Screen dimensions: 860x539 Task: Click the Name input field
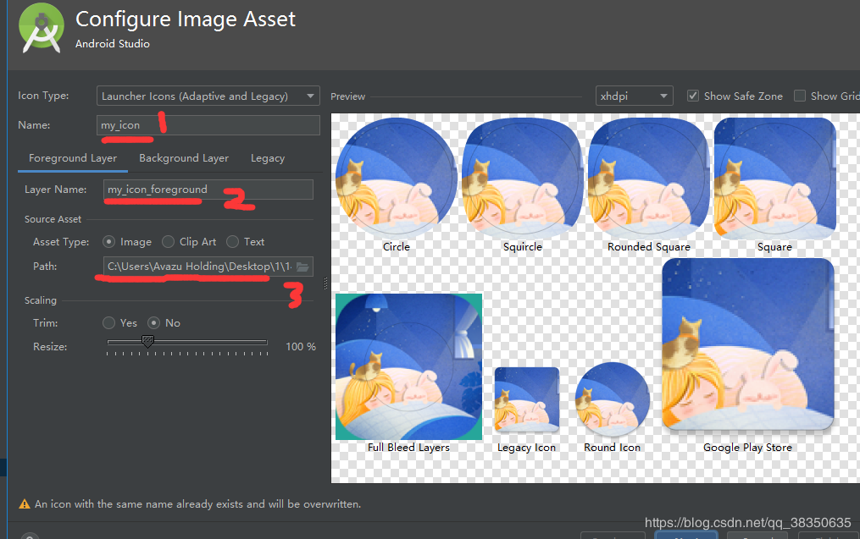(208, 125)
